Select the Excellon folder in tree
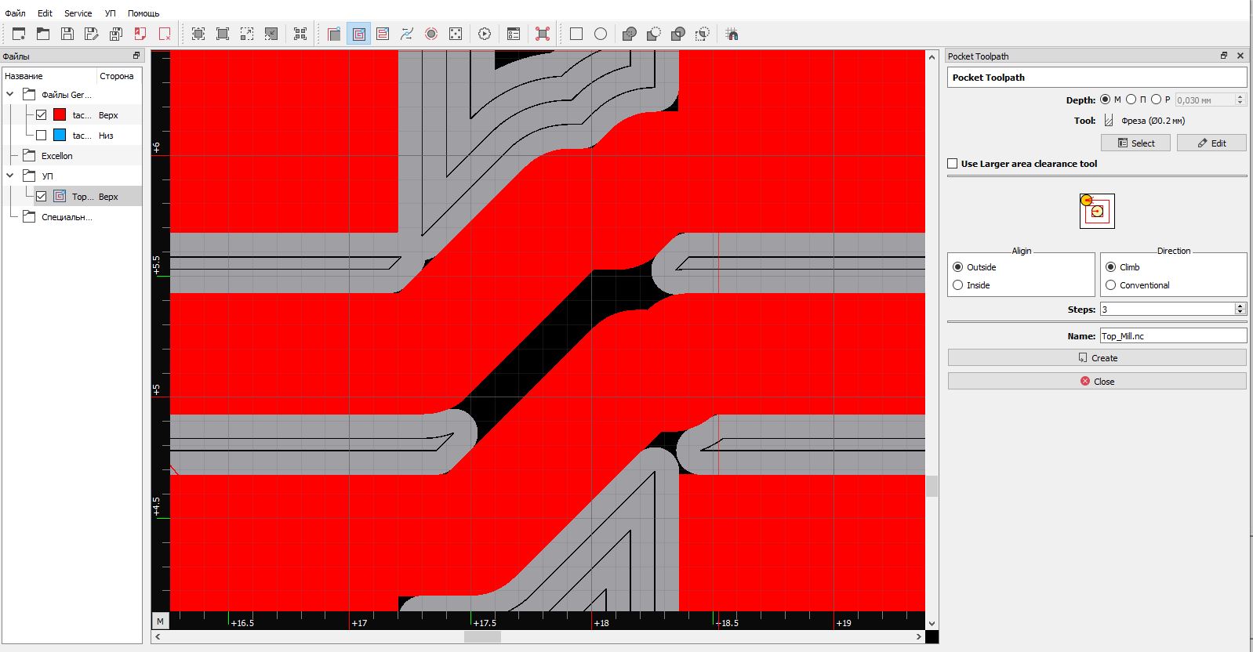1253x652 pixels. click(56, 156)
